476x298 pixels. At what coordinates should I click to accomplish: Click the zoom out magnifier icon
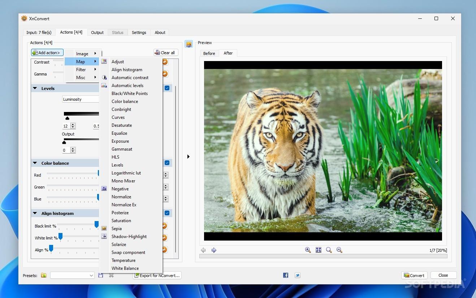coord(339,250)
